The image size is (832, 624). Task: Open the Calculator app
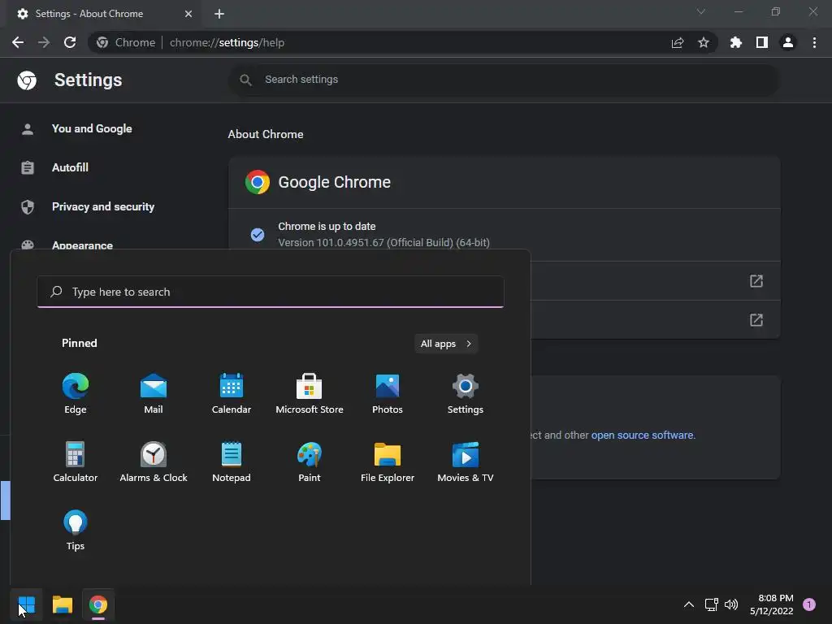(x=76, y=461)
